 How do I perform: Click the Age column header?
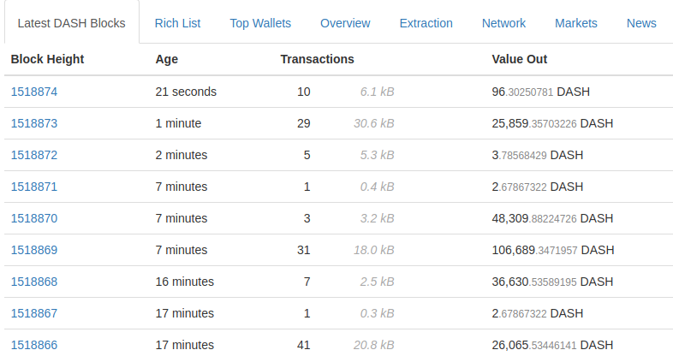pos(166,59)
